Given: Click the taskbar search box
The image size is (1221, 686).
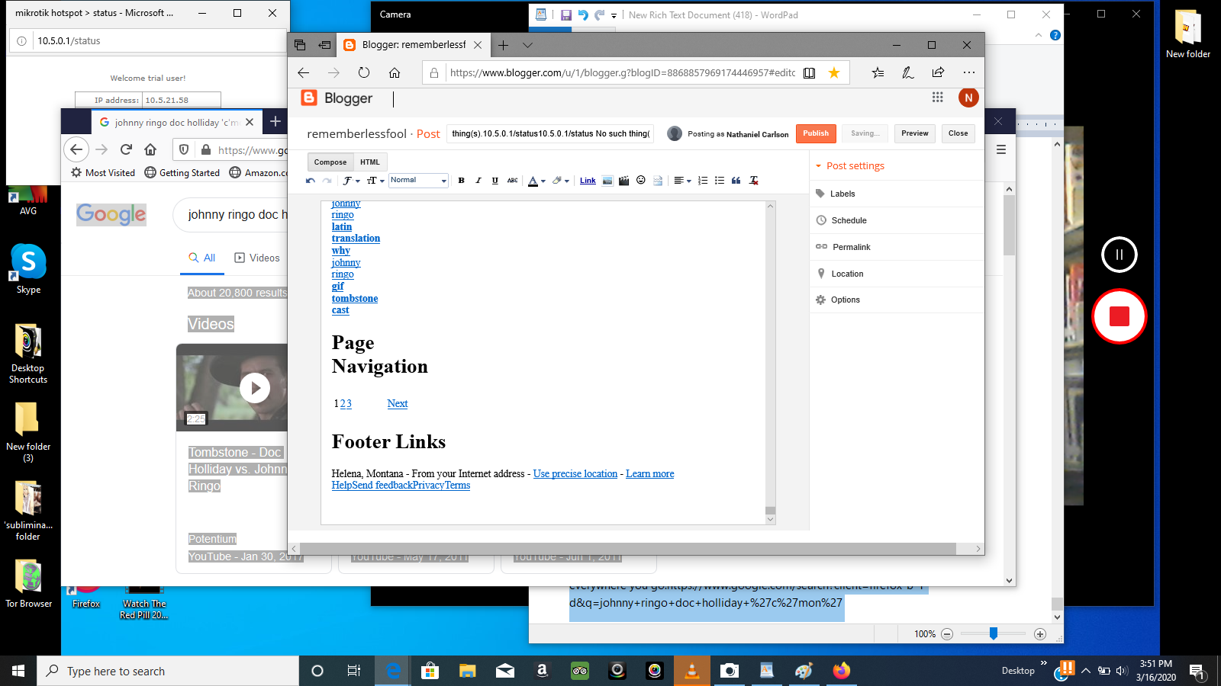Looking at the screenshot, I should pos(168,671).
